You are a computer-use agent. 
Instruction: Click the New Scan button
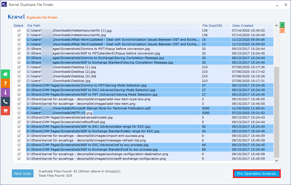point(23,173)
